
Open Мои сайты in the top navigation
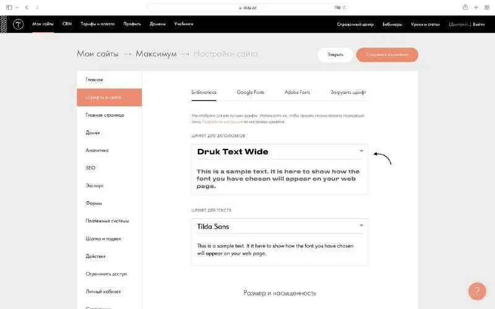pyautogui.click(x=43, y=24)
